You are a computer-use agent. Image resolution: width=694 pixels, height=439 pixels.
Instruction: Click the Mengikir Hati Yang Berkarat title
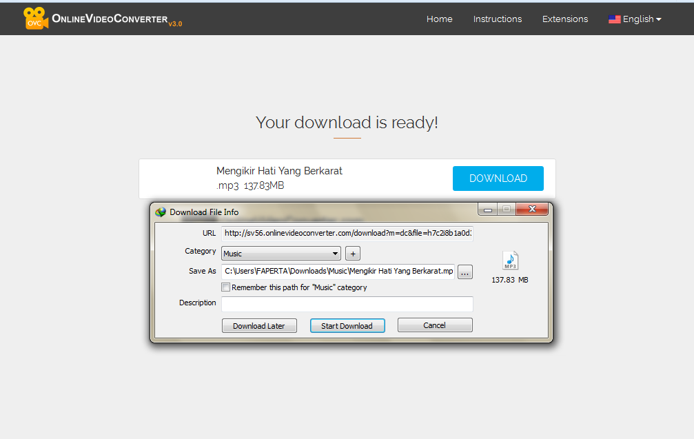(x=279, y=171)
